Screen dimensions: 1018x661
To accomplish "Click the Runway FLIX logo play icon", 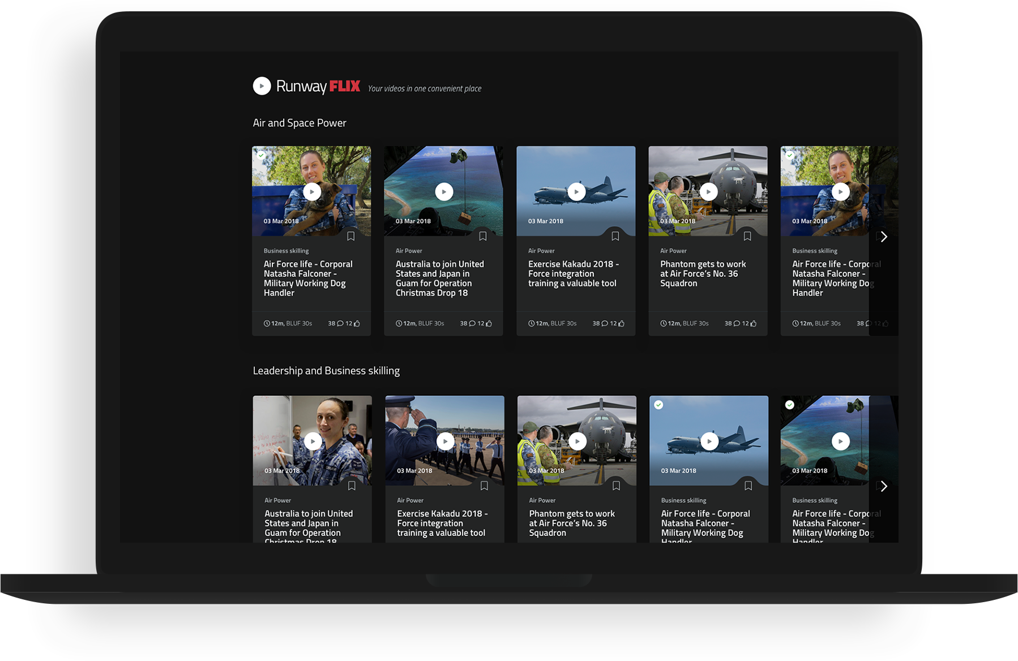I will [x=262, y=86].
